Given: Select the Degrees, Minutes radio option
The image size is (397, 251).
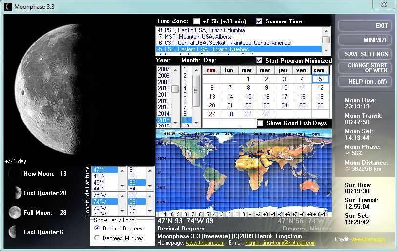Looking at the screenshot, I should pos(98,238).
